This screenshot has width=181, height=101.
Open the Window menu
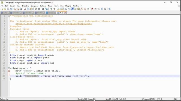[76, 6]
